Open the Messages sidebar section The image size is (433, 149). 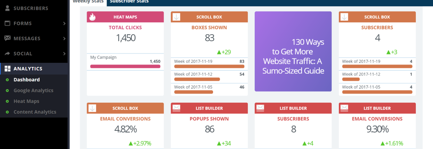(x=34, y=38)
